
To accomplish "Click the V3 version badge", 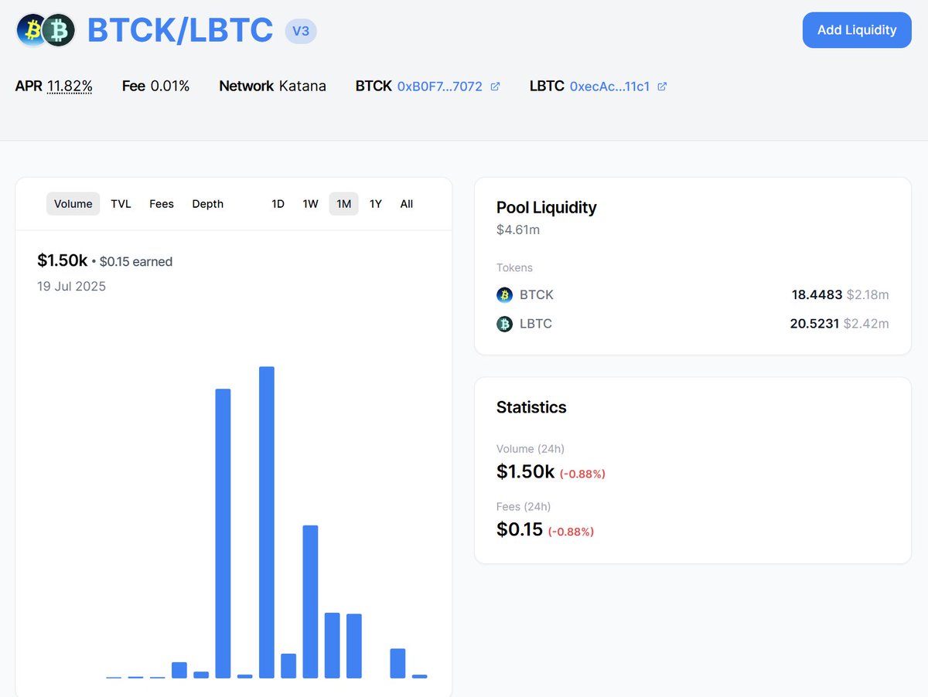I will click(301, 31).
